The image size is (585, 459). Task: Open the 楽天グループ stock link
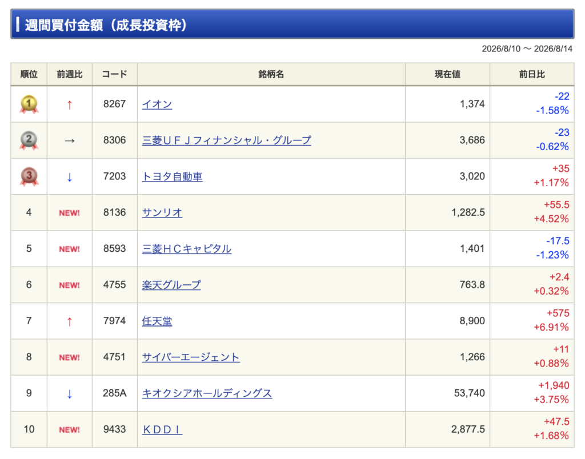(x=171, y=285)
